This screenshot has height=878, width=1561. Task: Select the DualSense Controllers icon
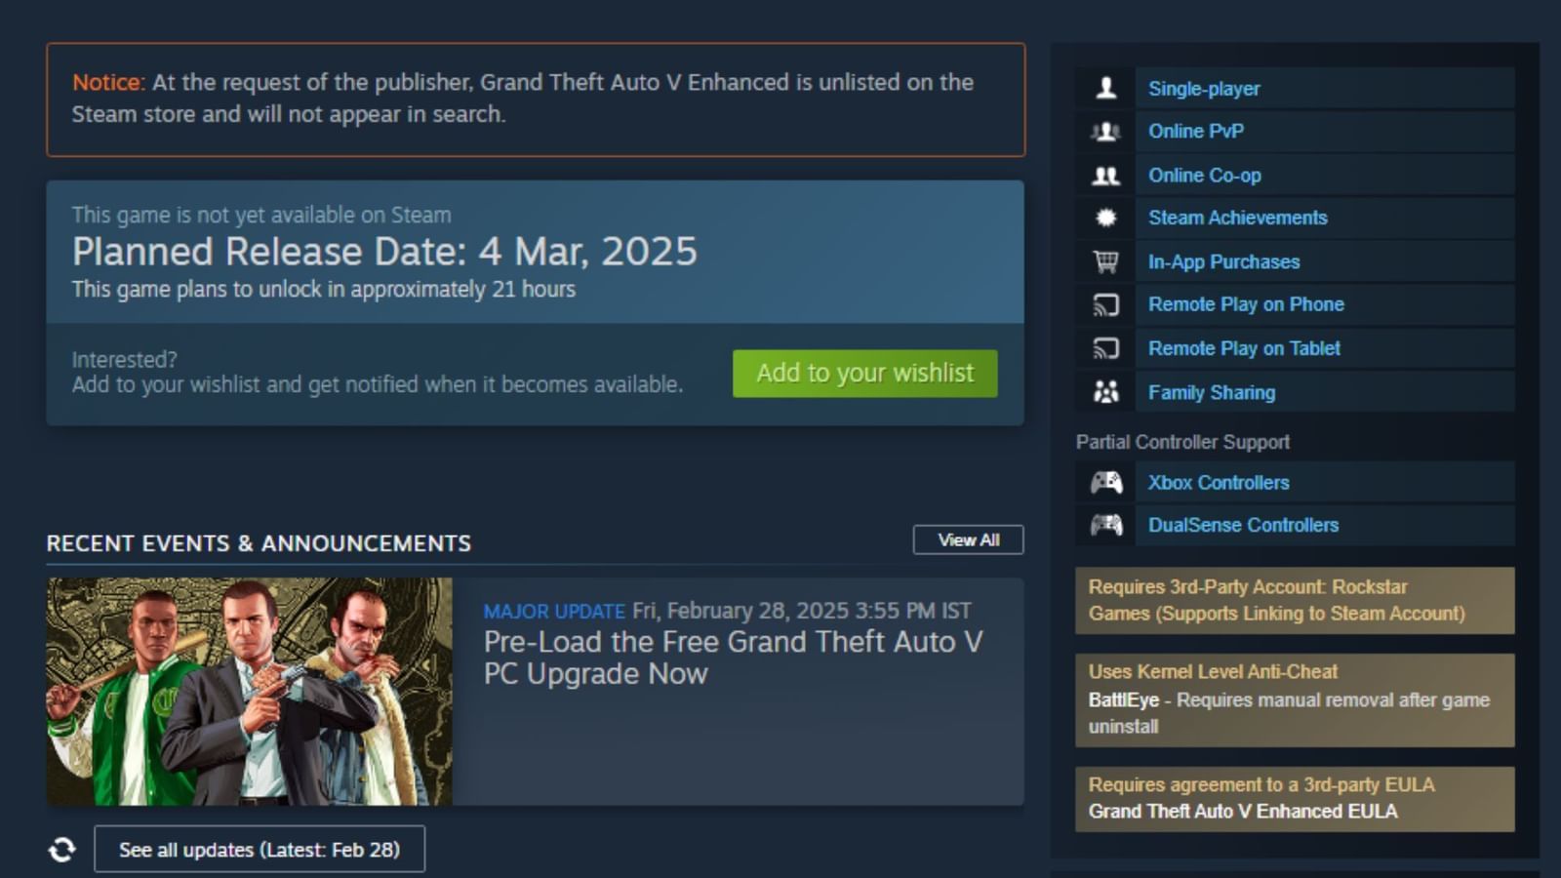pos(1106,525)
